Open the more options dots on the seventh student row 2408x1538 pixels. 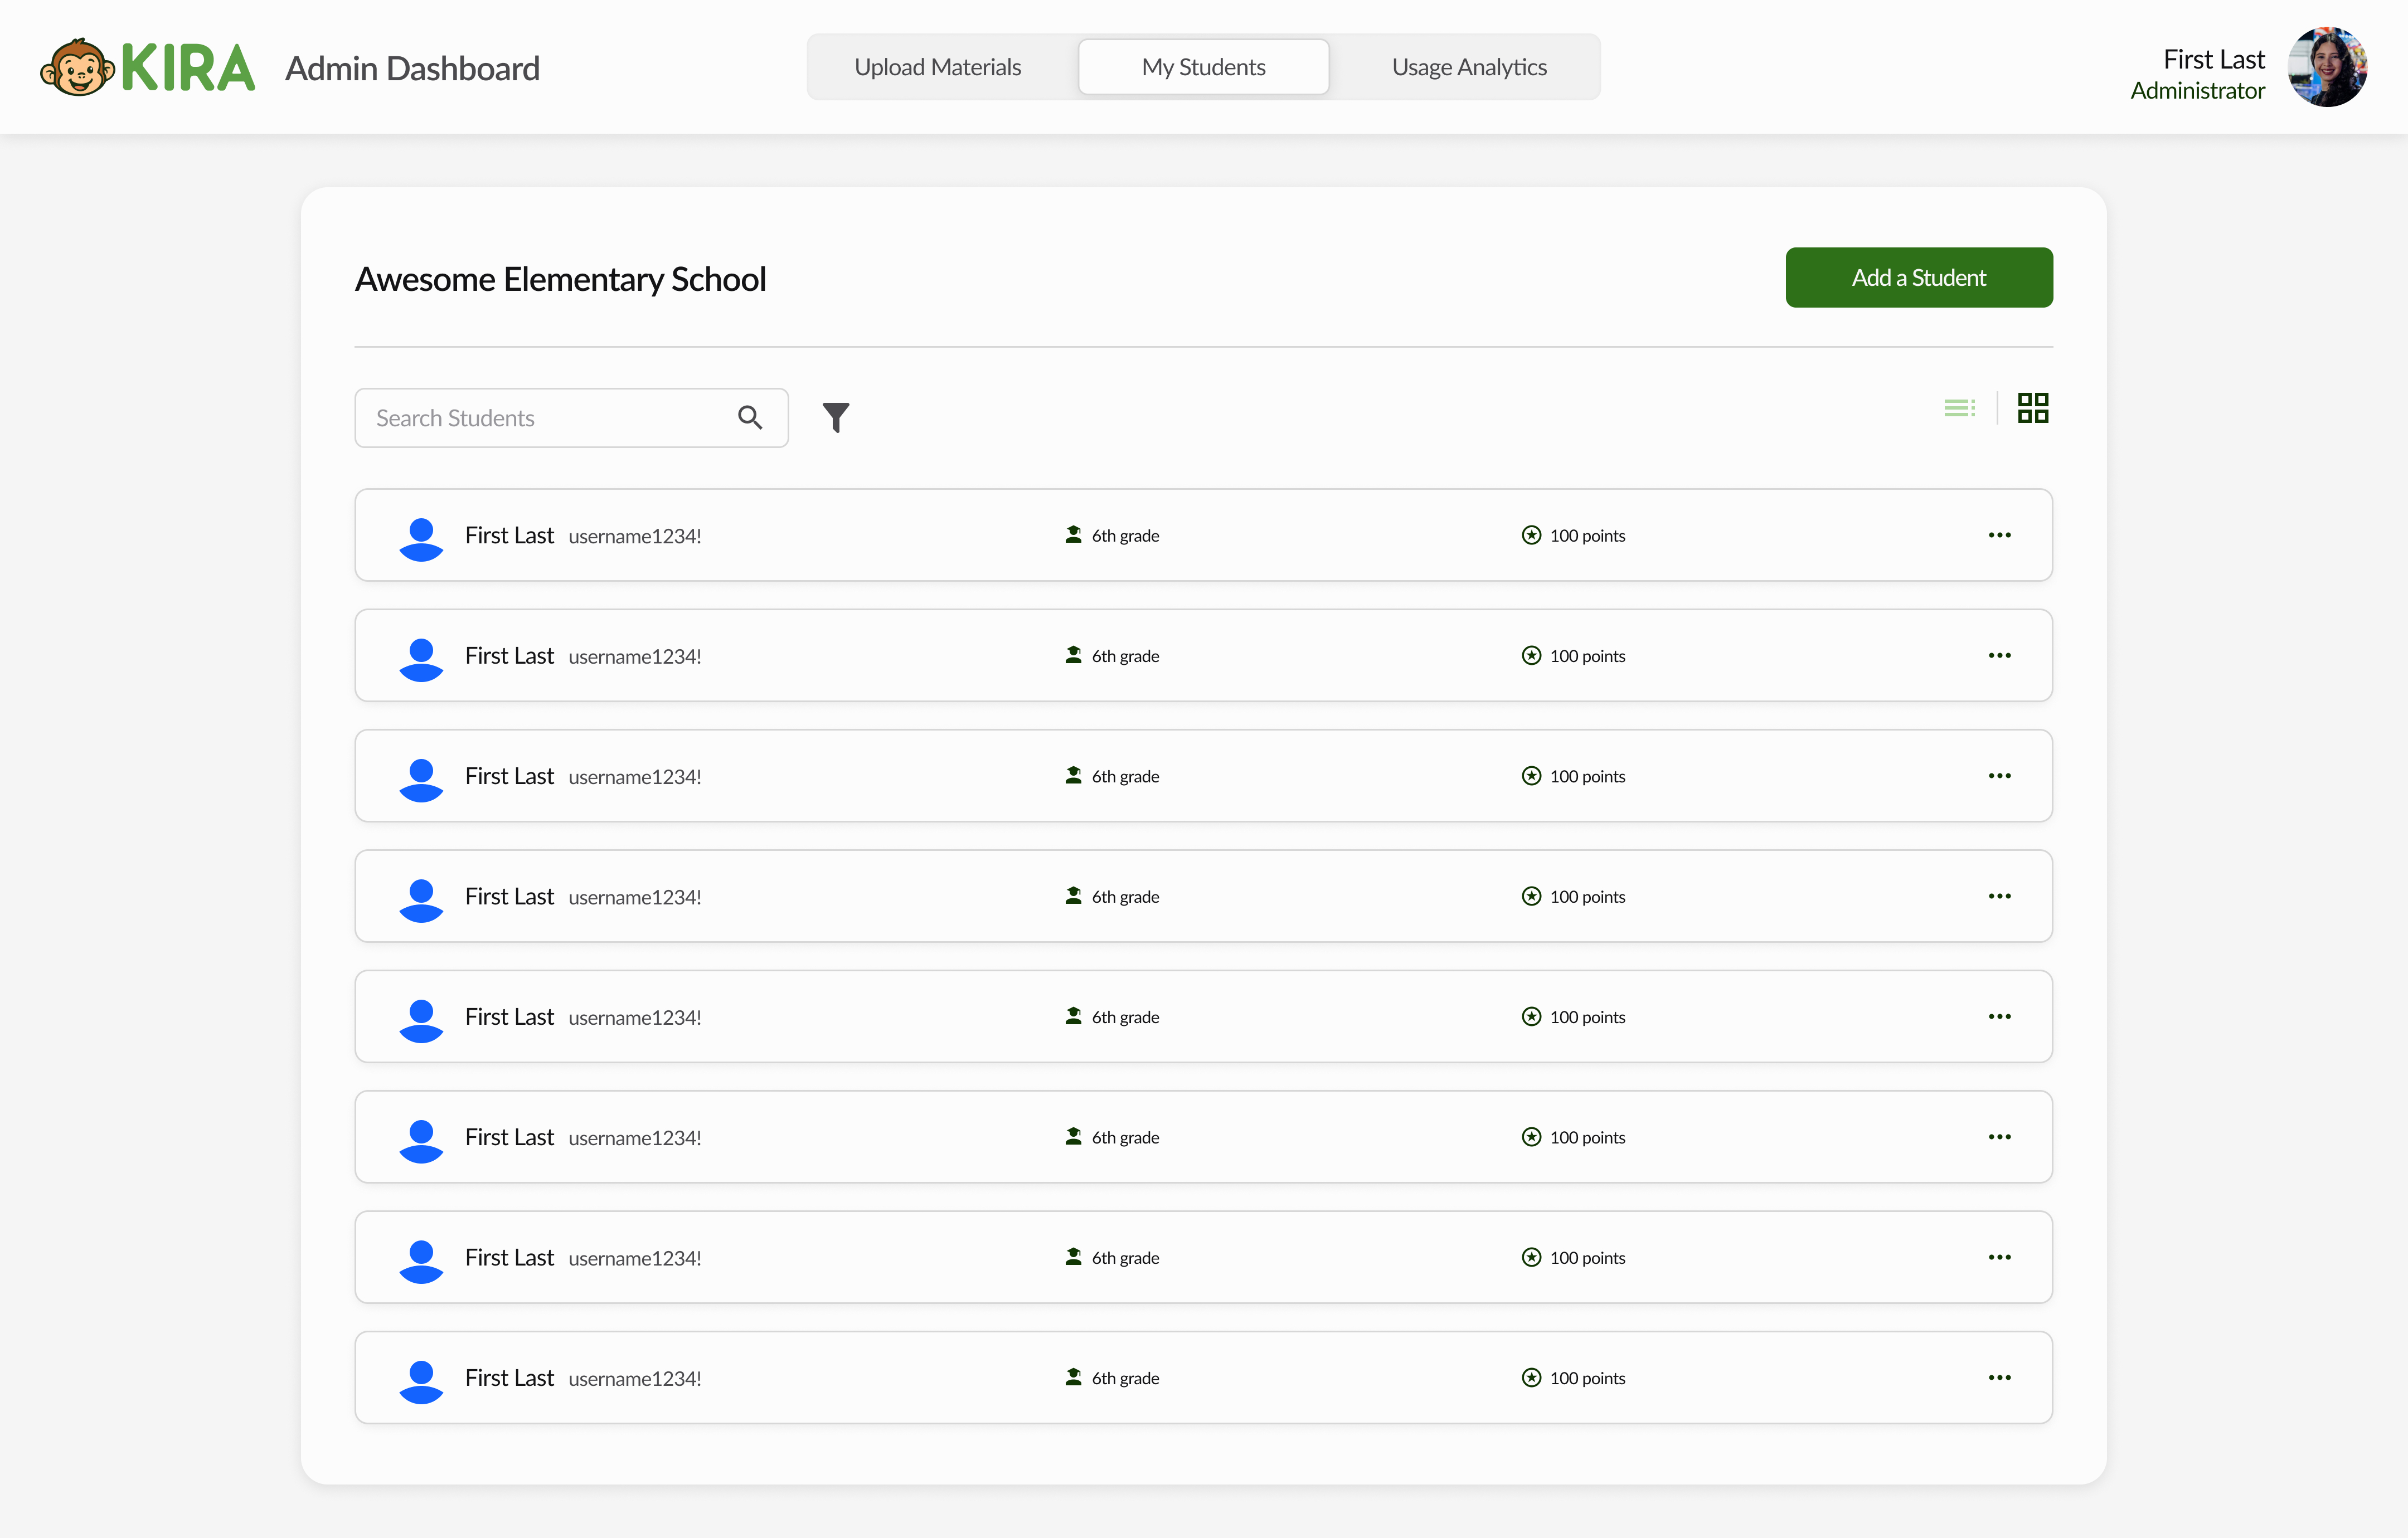(x=1999, y=1257)
